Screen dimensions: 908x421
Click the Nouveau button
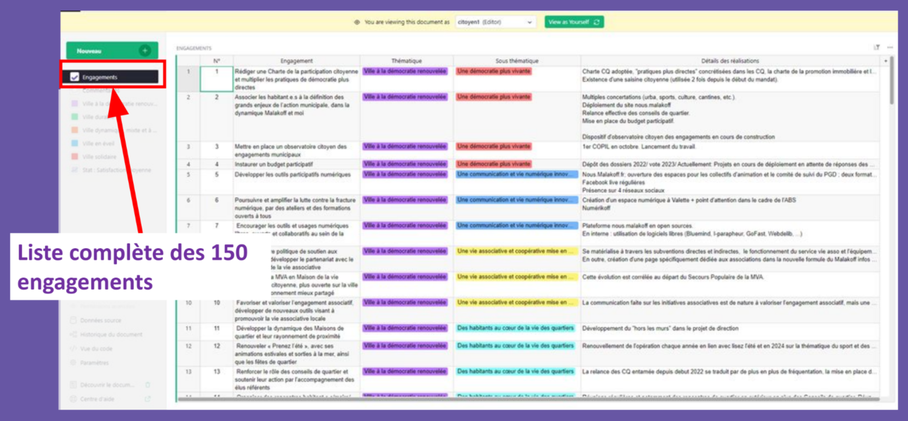click(112, 51)
